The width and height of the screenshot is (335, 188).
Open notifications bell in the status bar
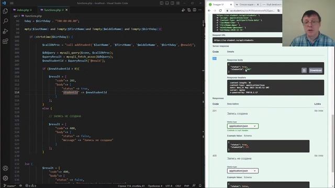(x=200, y=186)
